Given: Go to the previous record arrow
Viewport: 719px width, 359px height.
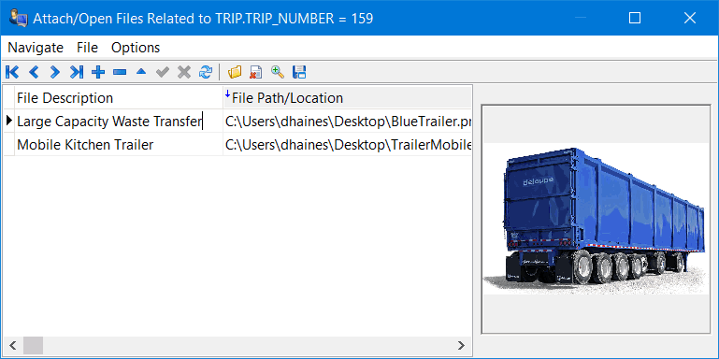Looking at the screenshot, I should click(x=34, y=72).
